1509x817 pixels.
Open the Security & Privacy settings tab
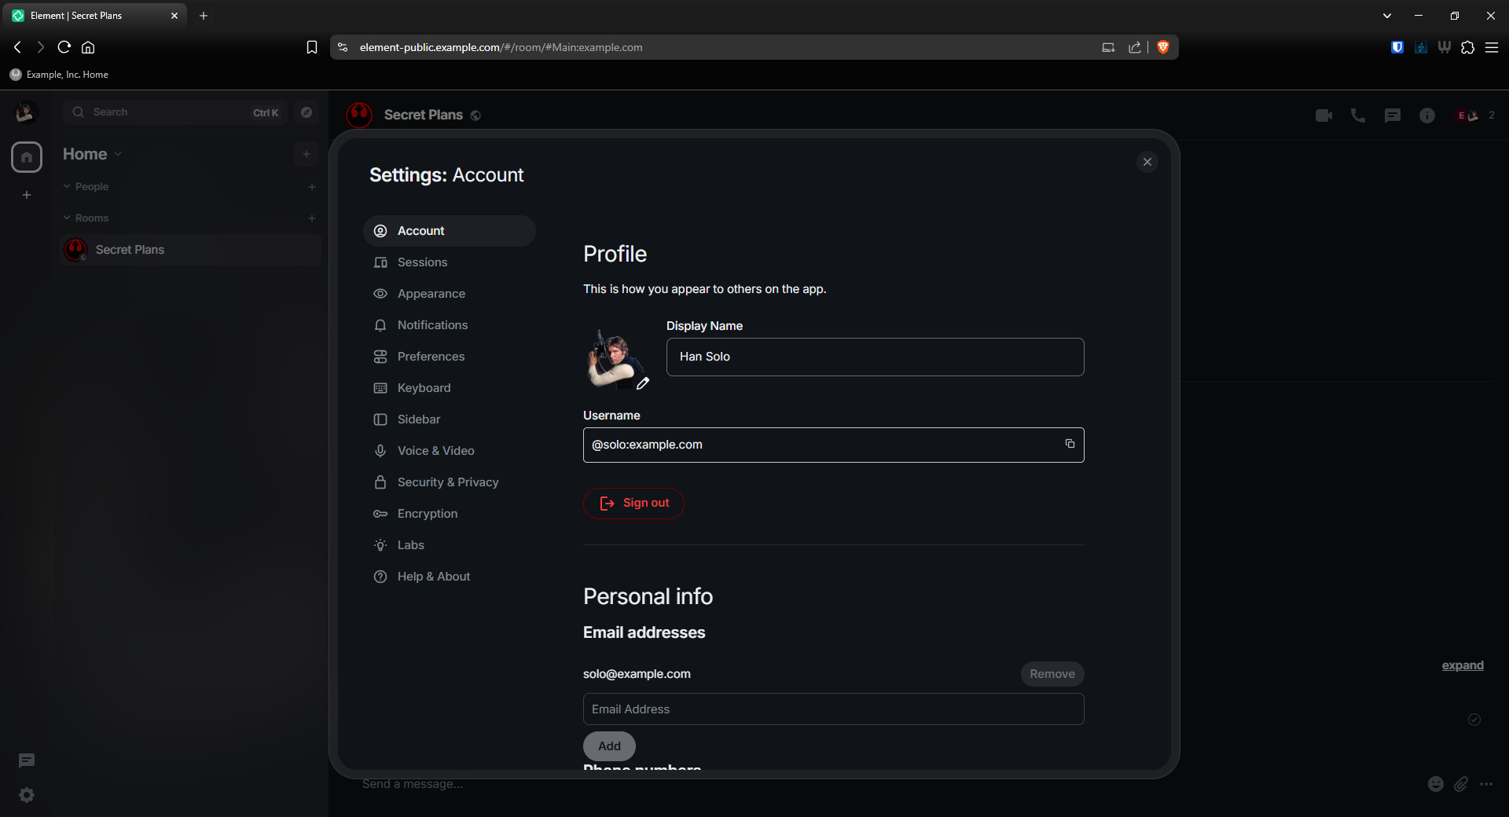pos(447,482)
